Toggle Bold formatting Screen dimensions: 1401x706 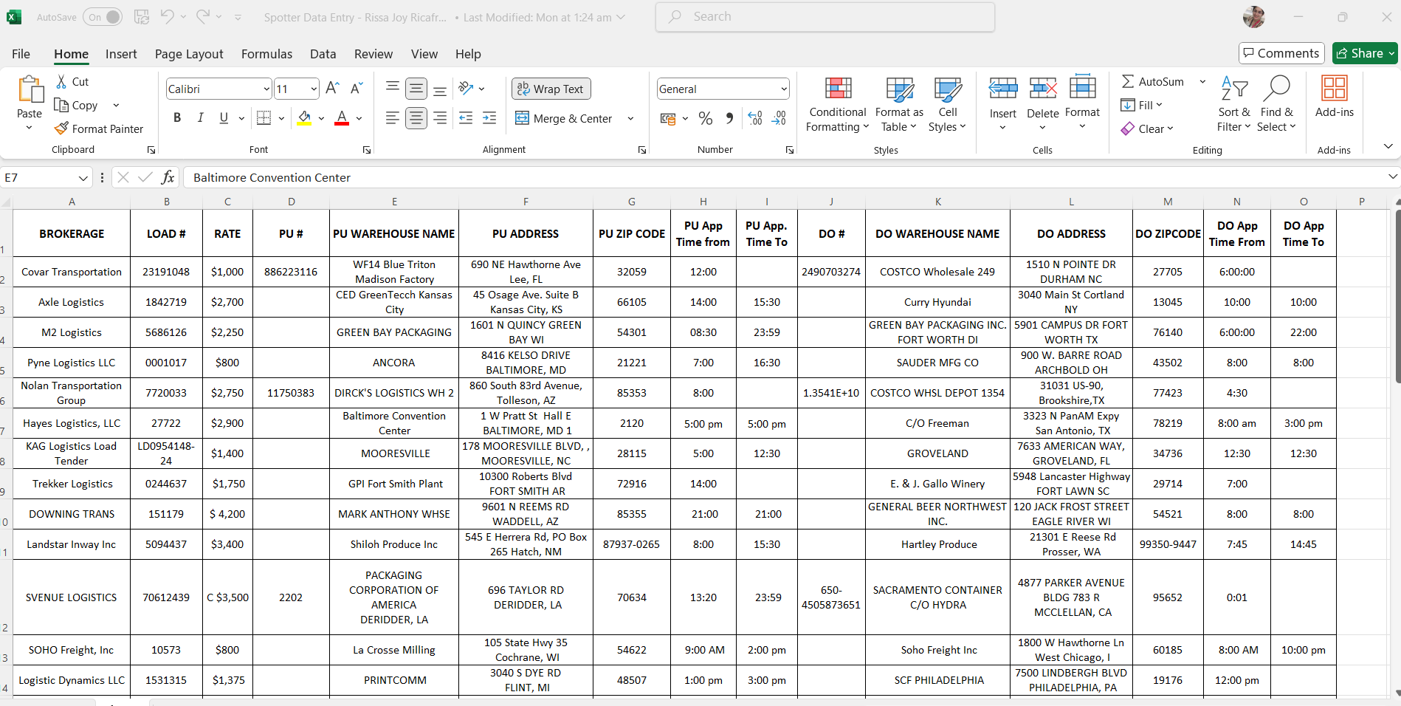tap(177, 118)
